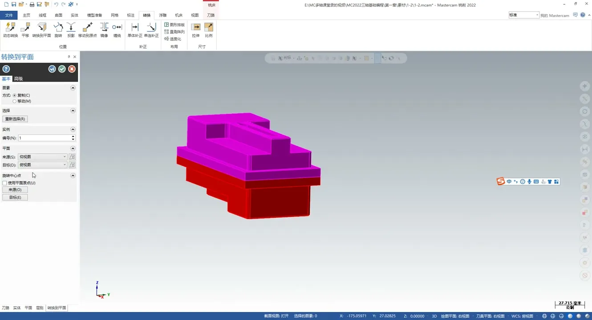
Task: Click the 编号(N) instance number field
Action: tap(45, 138)
